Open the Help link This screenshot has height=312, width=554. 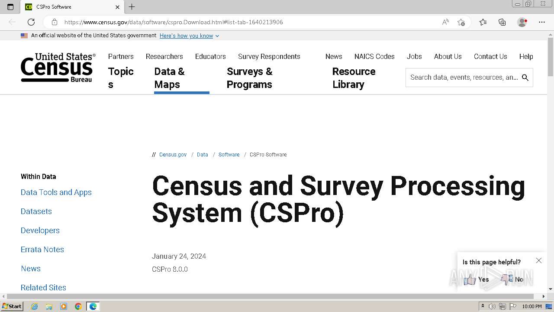[x=526, y=56]
